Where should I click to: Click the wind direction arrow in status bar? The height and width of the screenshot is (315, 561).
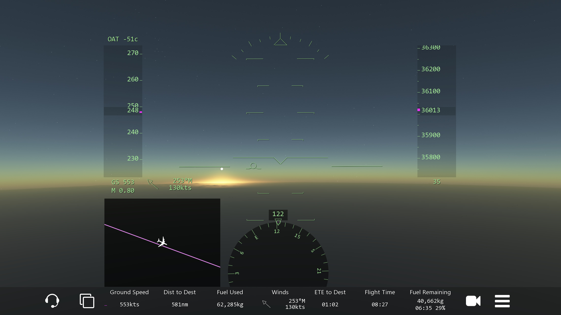click(266, 304)
